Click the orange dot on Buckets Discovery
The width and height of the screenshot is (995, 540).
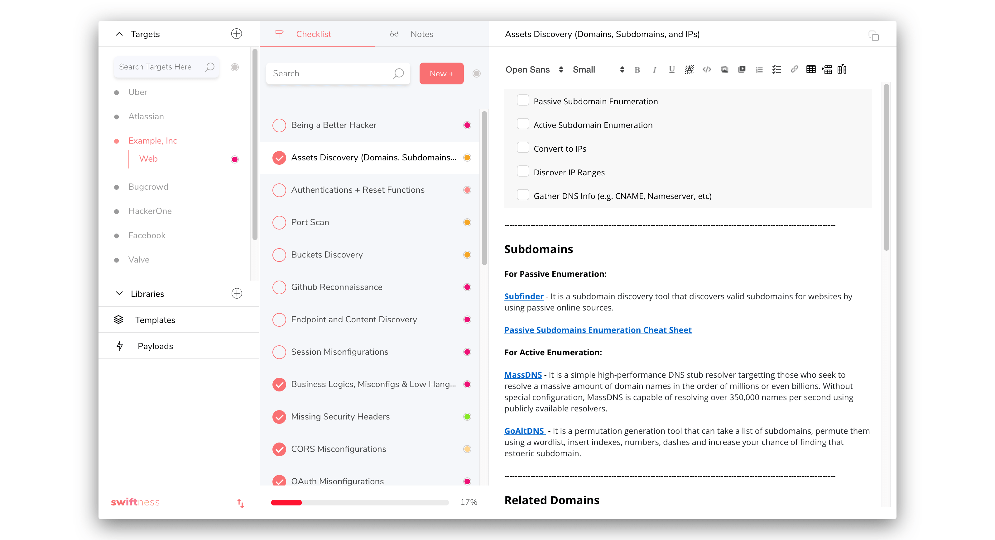point(467,255)
